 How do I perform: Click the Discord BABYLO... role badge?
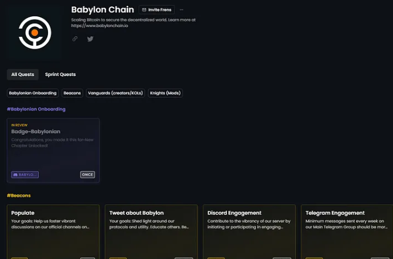25,175
